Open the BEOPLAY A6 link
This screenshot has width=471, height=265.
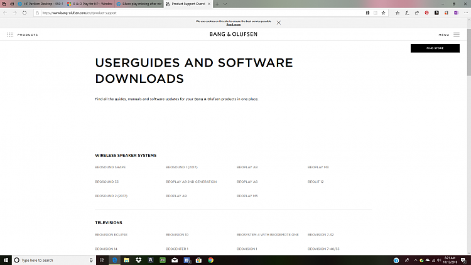point(247,181)
